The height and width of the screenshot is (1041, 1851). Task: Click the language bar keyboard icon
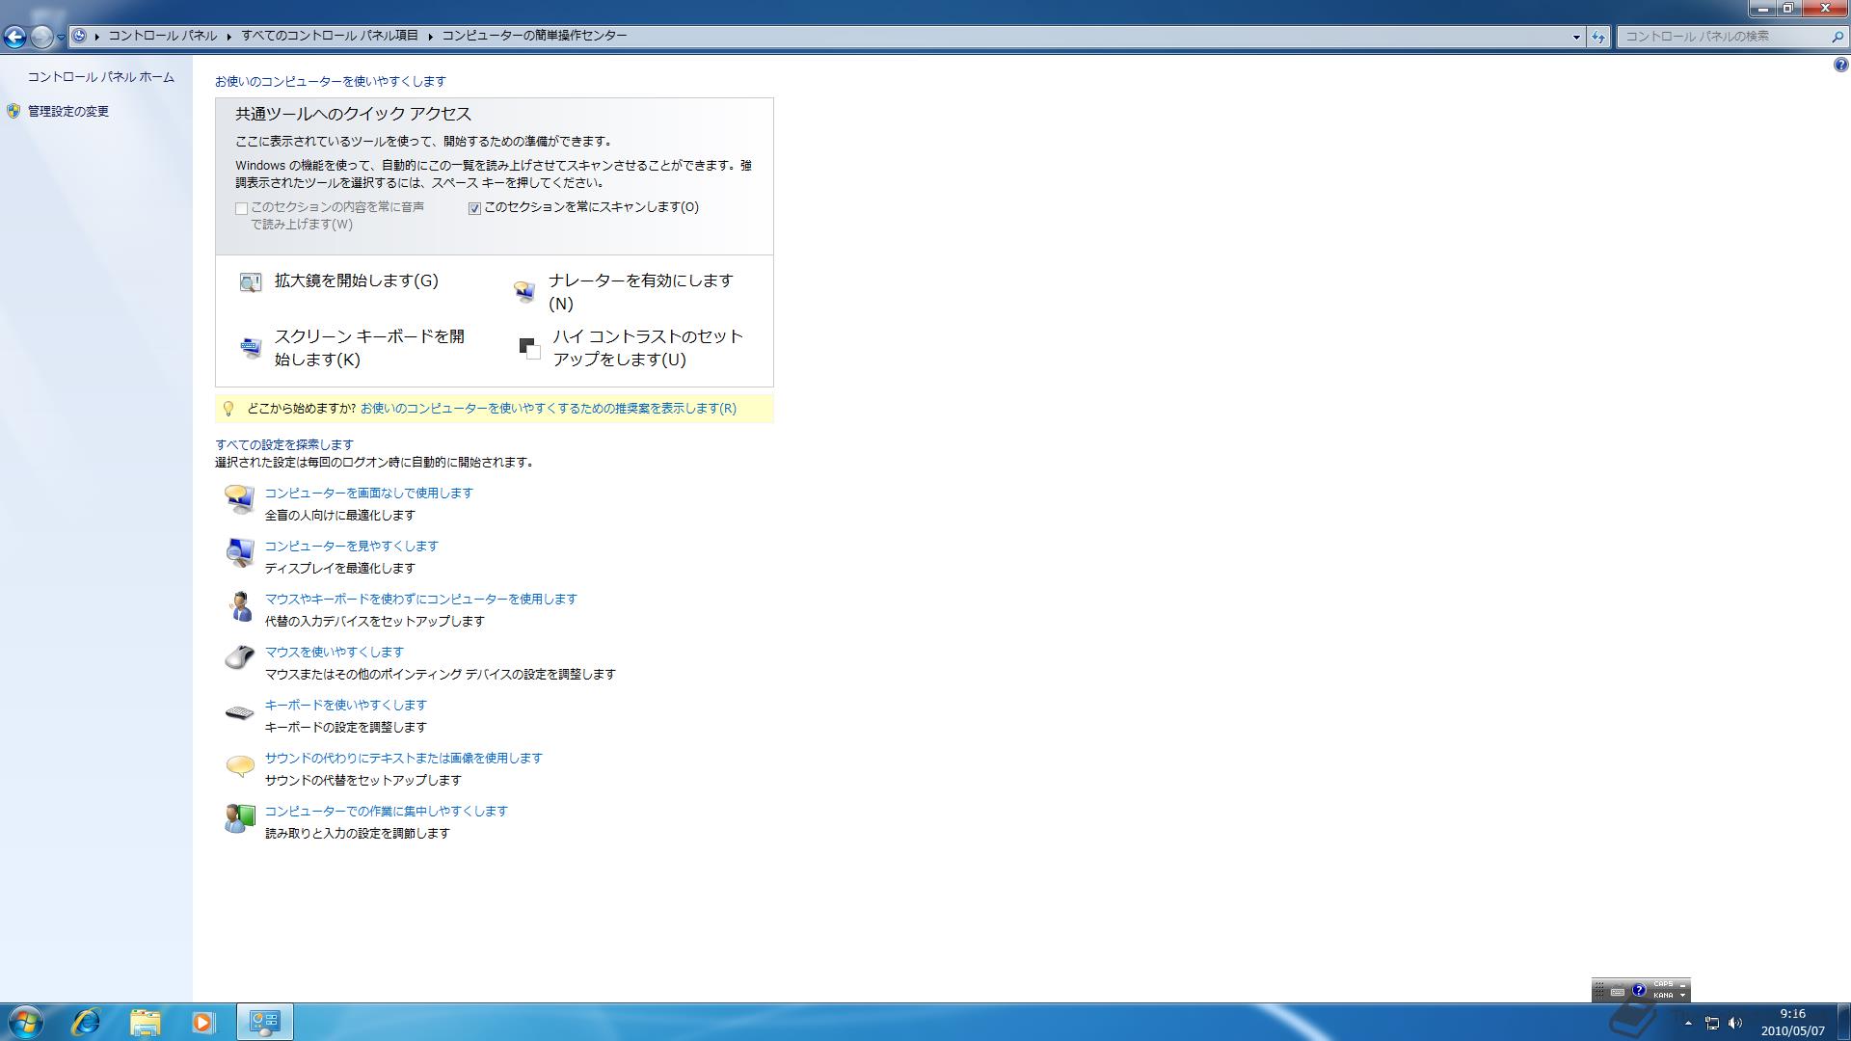point(1618,992)
